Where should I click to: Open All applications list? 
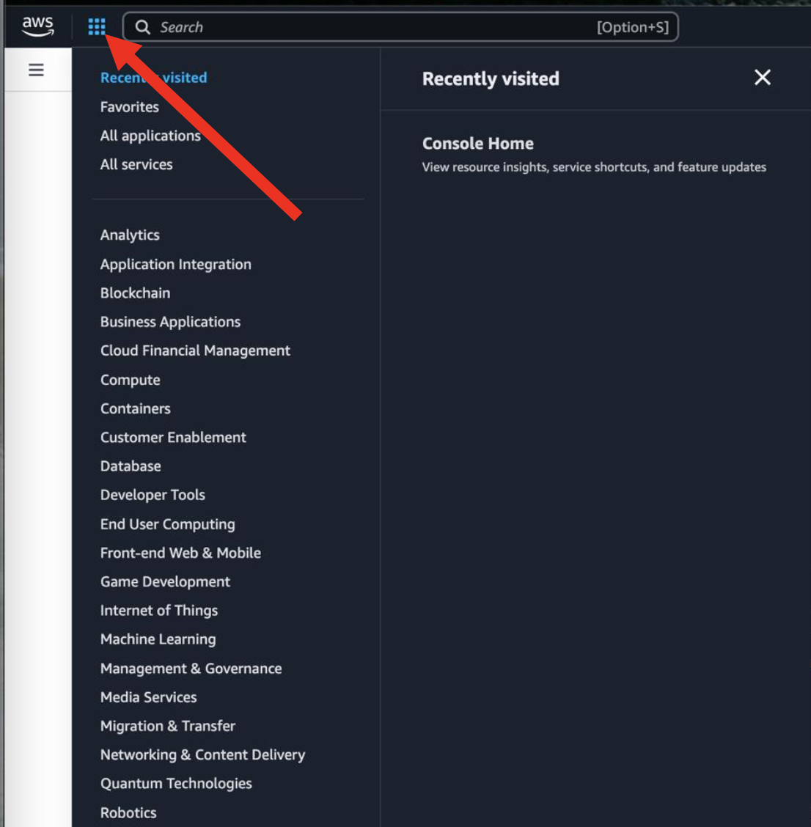[150, 136]
